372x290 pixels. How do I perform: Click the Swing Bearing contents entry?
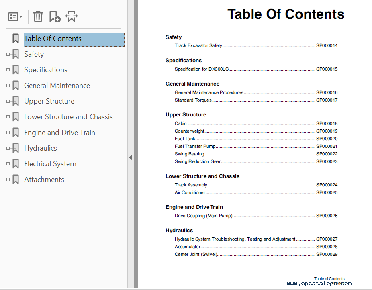pyautogui.click(x=256, y=154)
